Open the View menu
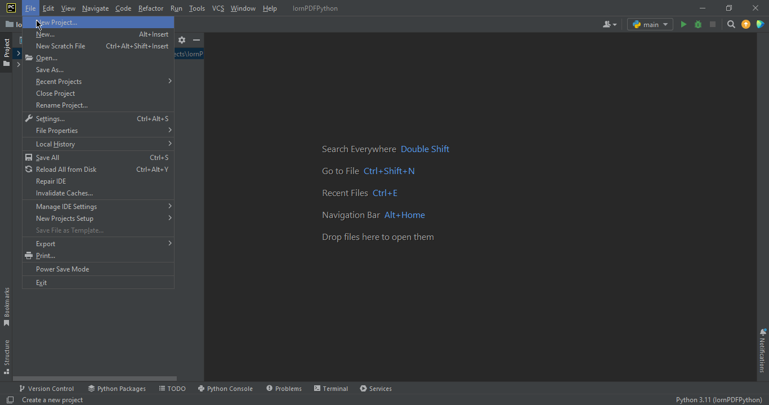 coord(68,8)
